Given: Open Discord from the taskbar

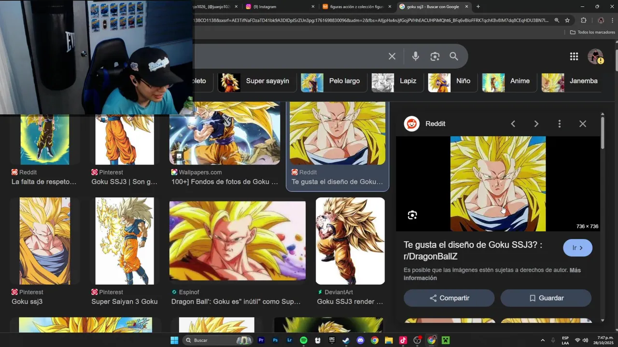Looking at the screenshot, I should (x=360, y=340).
